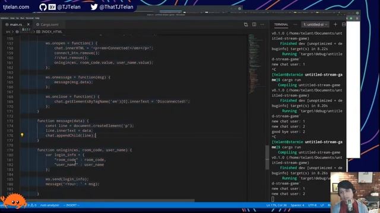This screenshot has width=380, height=213.
Task: Open terminal panel overflow menu
Action: click(x=295, y=24)
